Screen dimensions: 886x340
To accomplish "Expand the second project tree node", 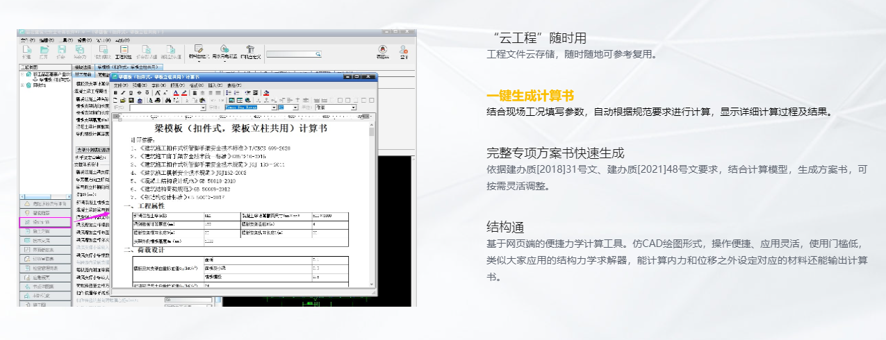I will coord(22,85).
